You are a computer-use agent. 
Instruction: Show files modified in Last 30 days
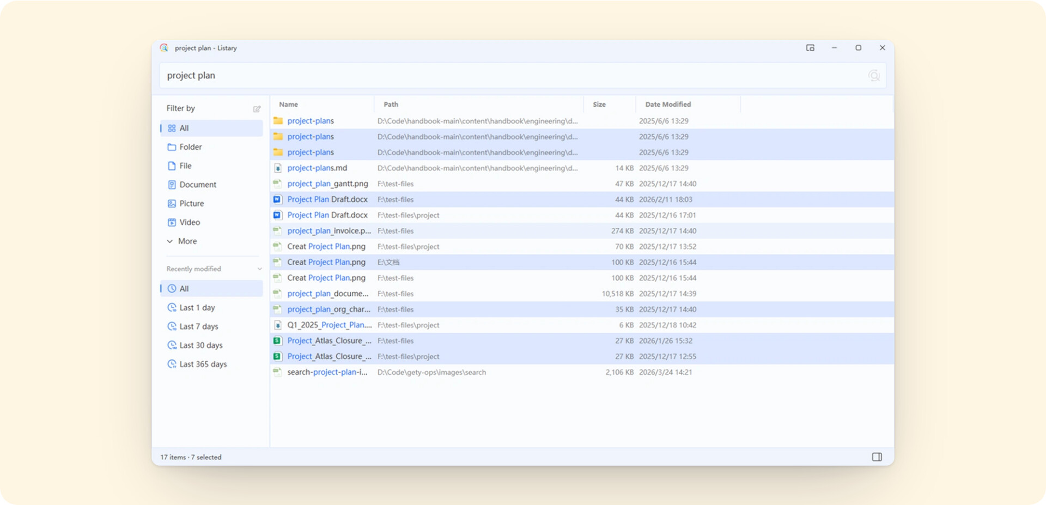(212, 345)
